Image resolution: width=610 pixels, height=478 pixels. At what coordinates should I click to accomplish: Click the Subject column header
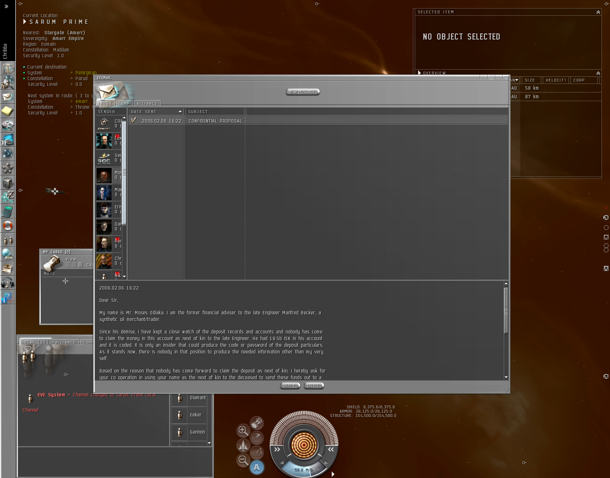point(215,112)
